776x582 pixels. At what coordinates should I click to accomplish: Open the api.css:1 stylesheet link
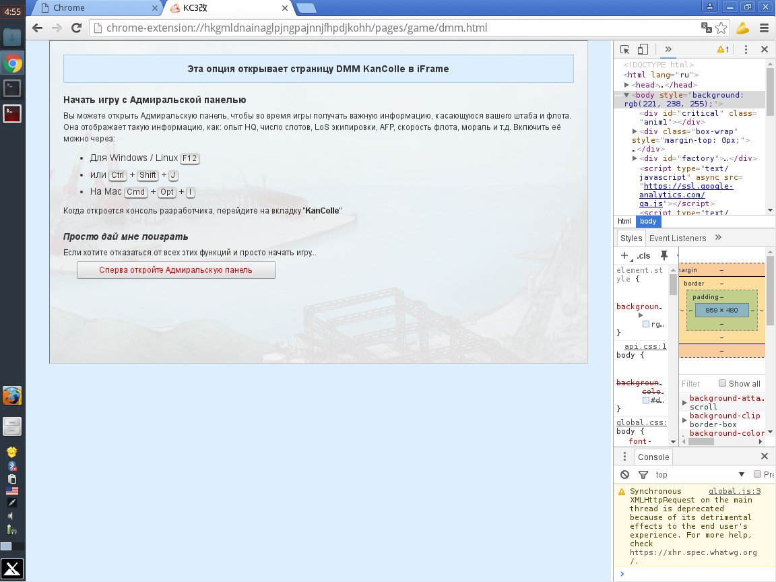[645, 346]
